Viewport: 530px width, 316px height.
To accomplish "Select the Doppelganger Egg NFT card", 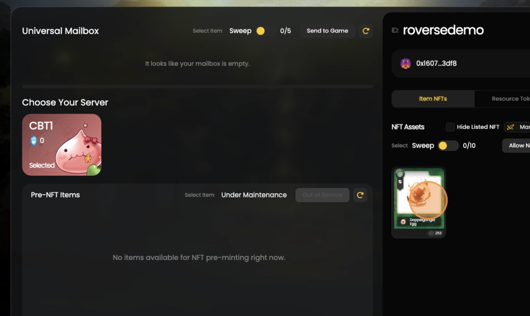I will click(x=419, y=202).
